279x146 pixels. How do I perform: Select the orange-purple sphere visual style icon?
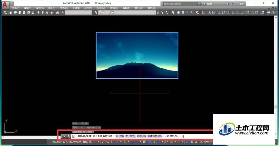pyautogui.click(x=192, y=13)
